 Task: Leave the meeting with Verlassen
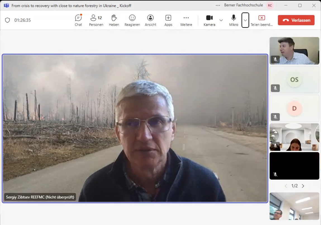pos(296,20)
